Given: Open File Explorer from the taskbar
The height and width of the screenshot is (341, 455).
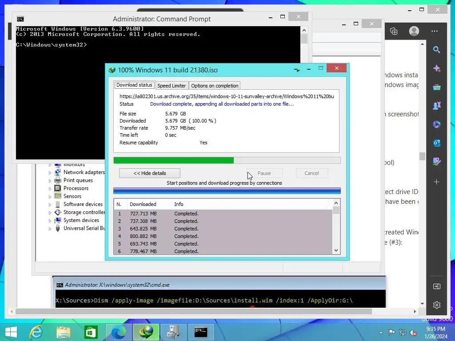Looking at the screenshot, I should pos(63,332).
